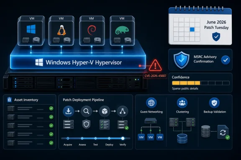Screen dimensions: 241x160
Task: Click the Acquire step marker on the timeline
Action: point(68,138)
